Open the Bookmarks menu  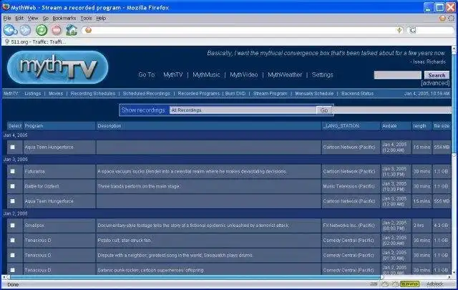[64, 18]
